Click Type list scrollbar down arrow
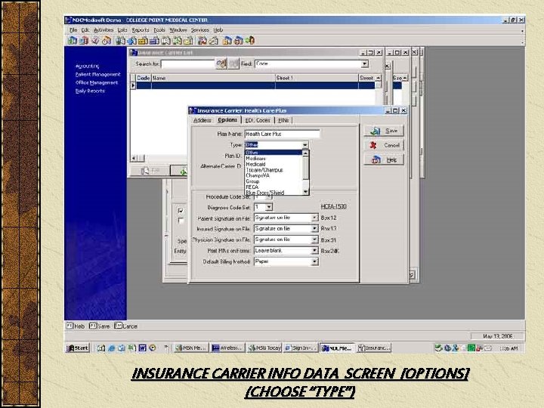544x408 pixels. 305,191
